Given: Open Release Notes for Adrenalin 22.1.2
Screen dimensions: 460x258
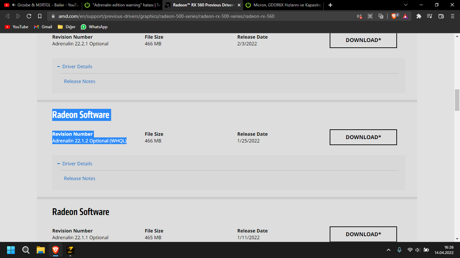Looking at the screenshot, I should point(80,178).
